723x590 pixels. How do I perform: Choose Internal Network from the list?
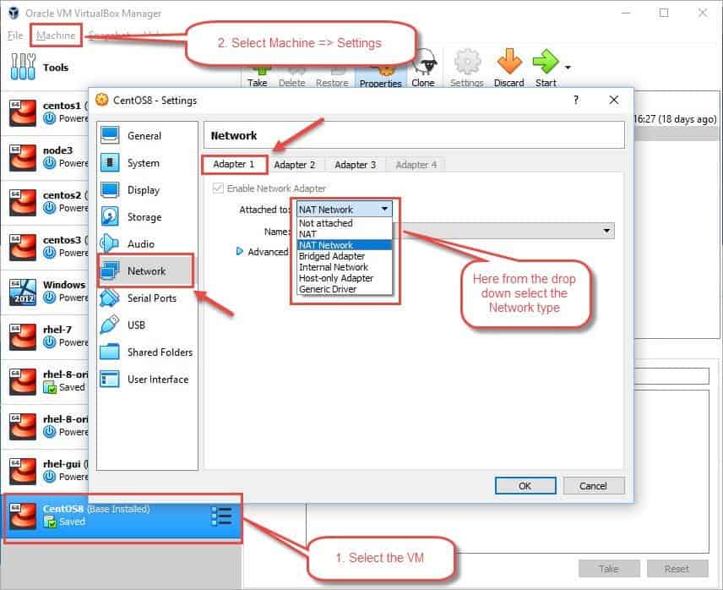click(x=345, y=267)
